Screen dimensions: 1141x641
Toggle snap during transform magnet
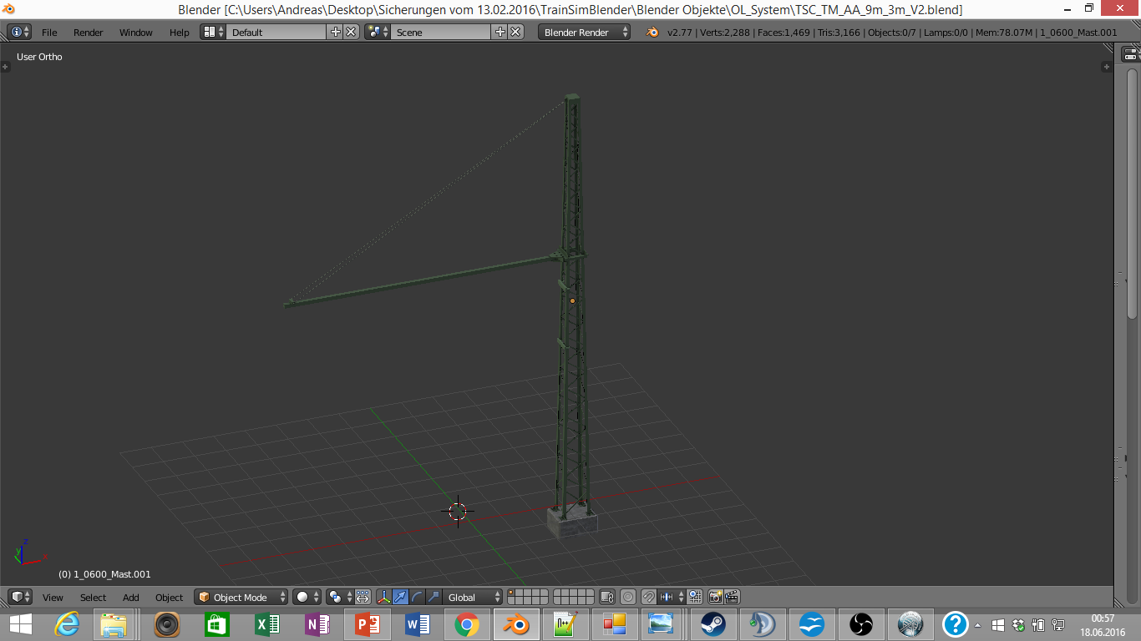click(x=649, y=597)
